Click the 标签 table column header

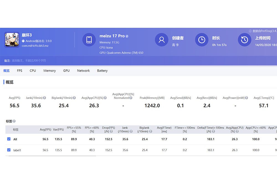click(16, 130)
